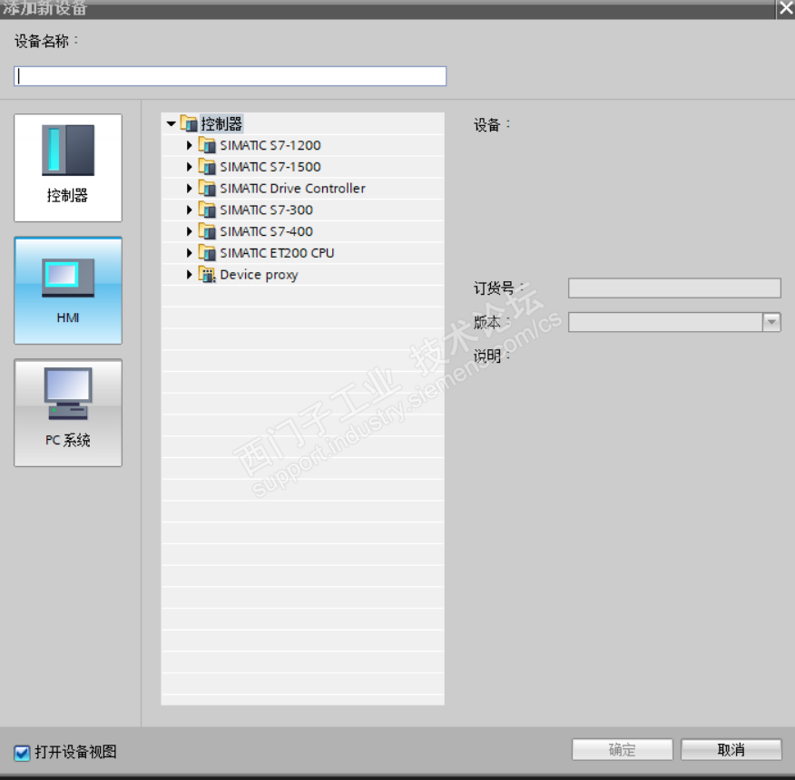Viewport: 795px width, 780px height.
Task: Close the 添加新设备 dialog
Action: [786, 8]
